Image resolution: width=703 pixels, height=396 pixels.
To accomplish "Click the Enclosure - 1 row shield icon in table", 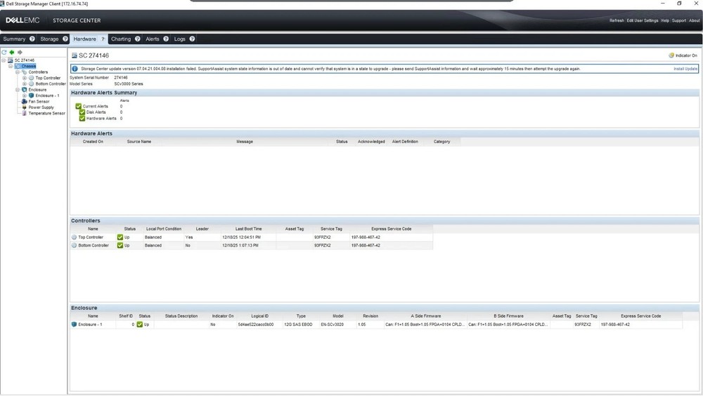I will click(74, 324).
